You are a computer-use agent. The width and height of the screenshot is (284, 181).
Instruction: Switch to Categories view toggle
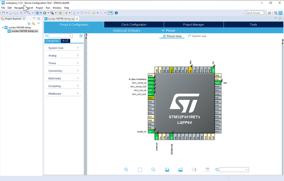tap(52, 41)
